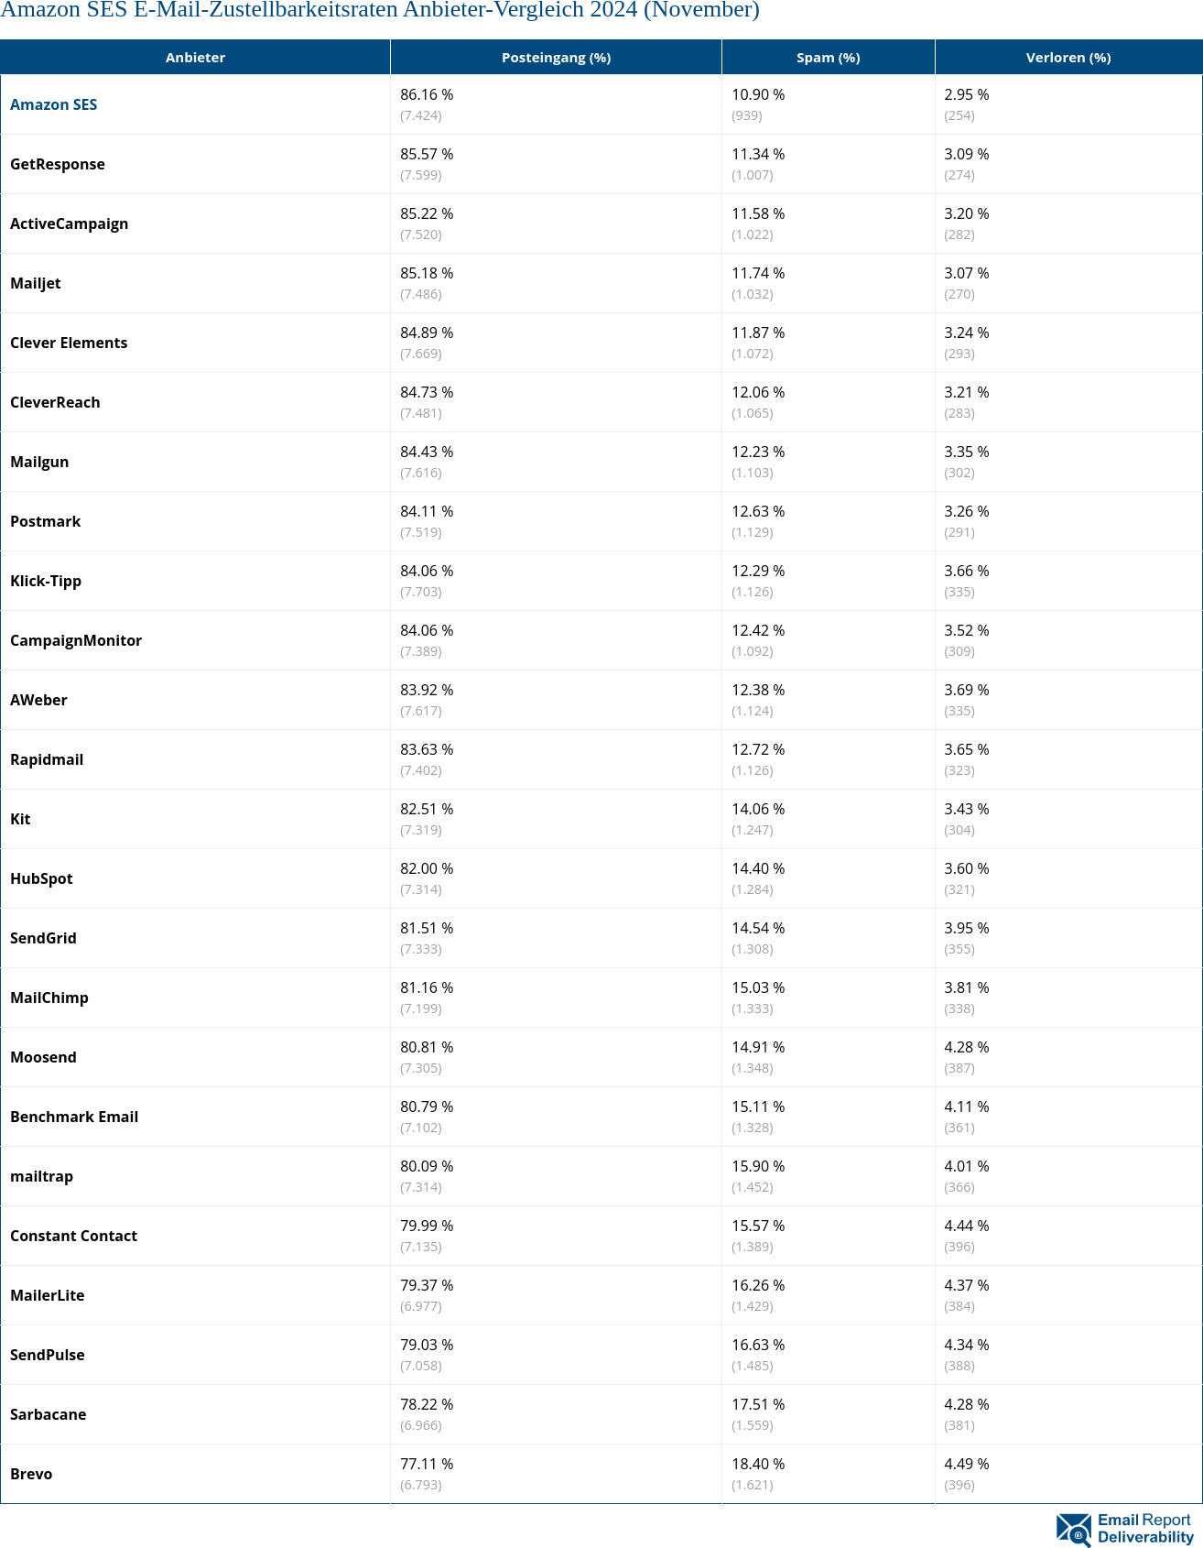Select the ActiveCampaign row name

pyautogui.click(x=69, y=223)
